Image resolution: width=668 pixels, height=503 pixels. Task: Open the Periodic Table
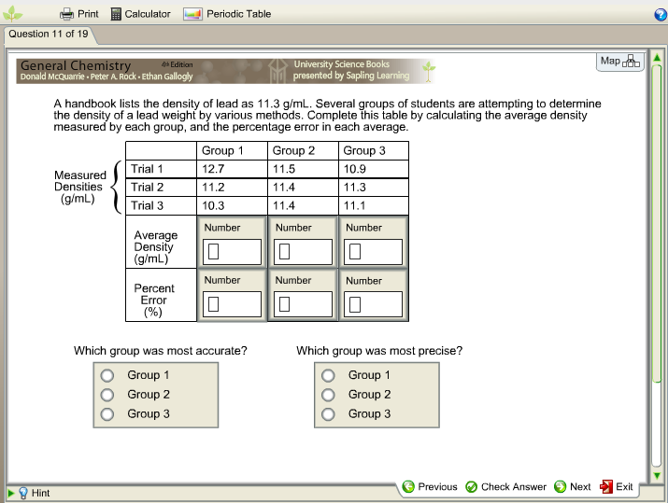pos(227,14)
